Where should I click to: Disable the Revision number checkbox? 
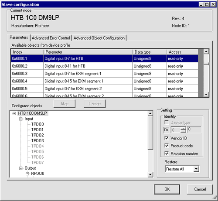tap(167, 153)
